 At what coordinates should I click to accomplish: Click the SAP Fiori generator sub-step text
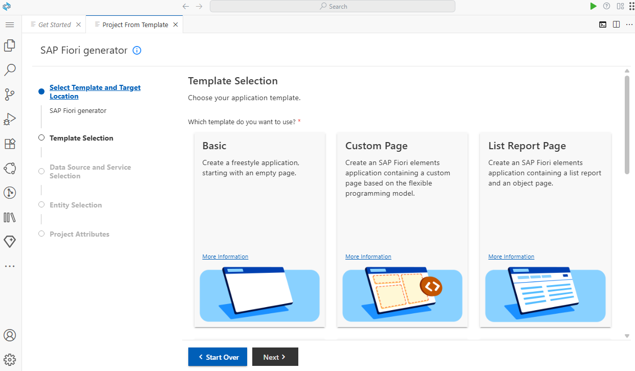(78, 110)
